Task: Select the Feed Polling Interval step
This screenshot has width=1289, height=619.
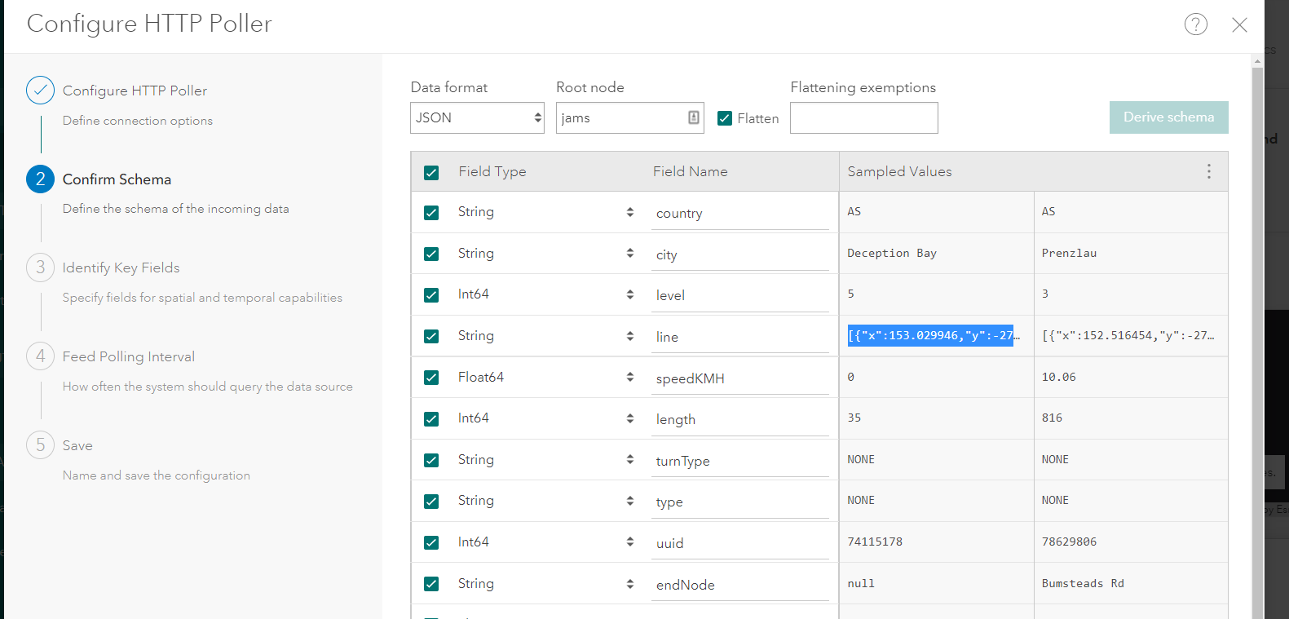Action: [x=129, y=356]
